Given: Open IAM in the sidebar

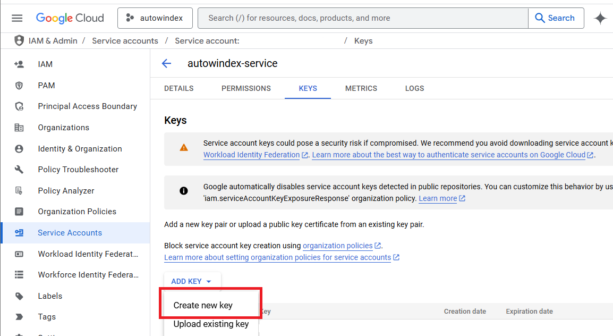Looking at the screenshot, I should point(45,64).
